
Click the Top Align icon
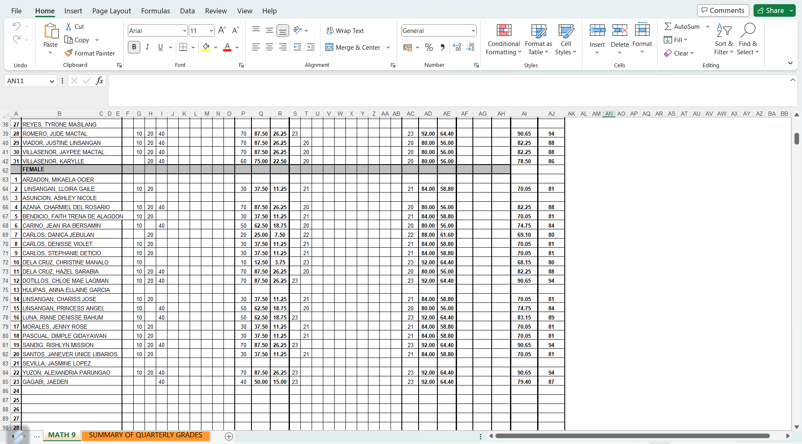click(256, 30)
